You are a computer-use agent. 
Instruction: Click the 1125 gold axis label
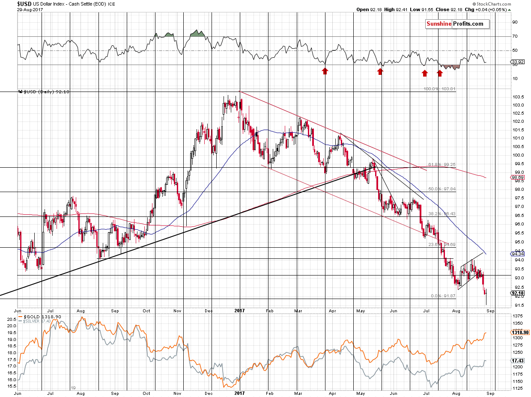coord(518,388)
